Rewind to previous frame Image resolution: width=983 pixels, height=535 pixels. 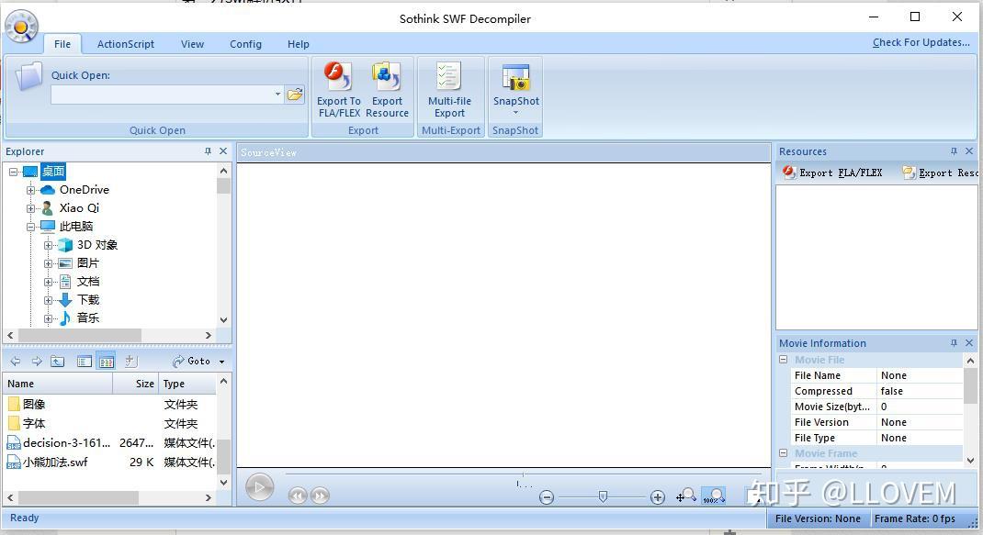pos(297,496)
